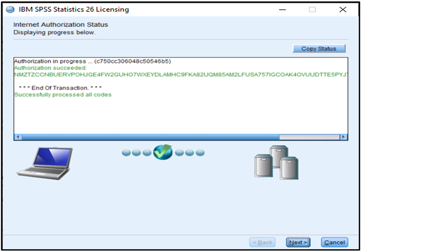Click 'Displaying progress below.' text

pyautogui.click(x=55, y=33)
